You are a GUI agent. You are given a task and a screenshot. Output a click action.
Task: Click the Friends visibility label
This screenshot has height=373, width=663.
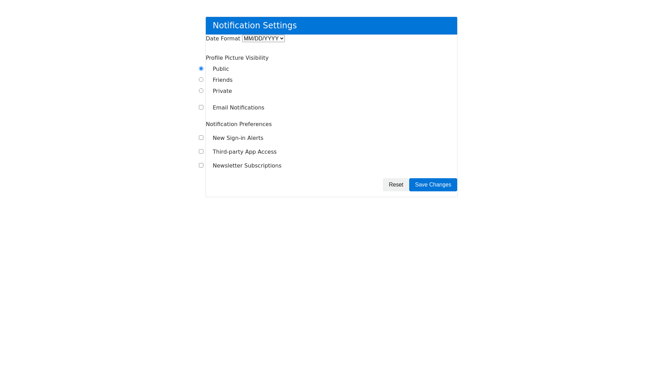[222, 80]
